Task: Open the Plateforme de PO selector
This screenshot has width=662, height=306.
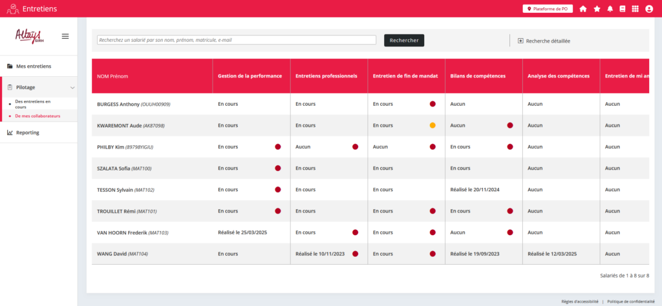Action: coord(548,9)
